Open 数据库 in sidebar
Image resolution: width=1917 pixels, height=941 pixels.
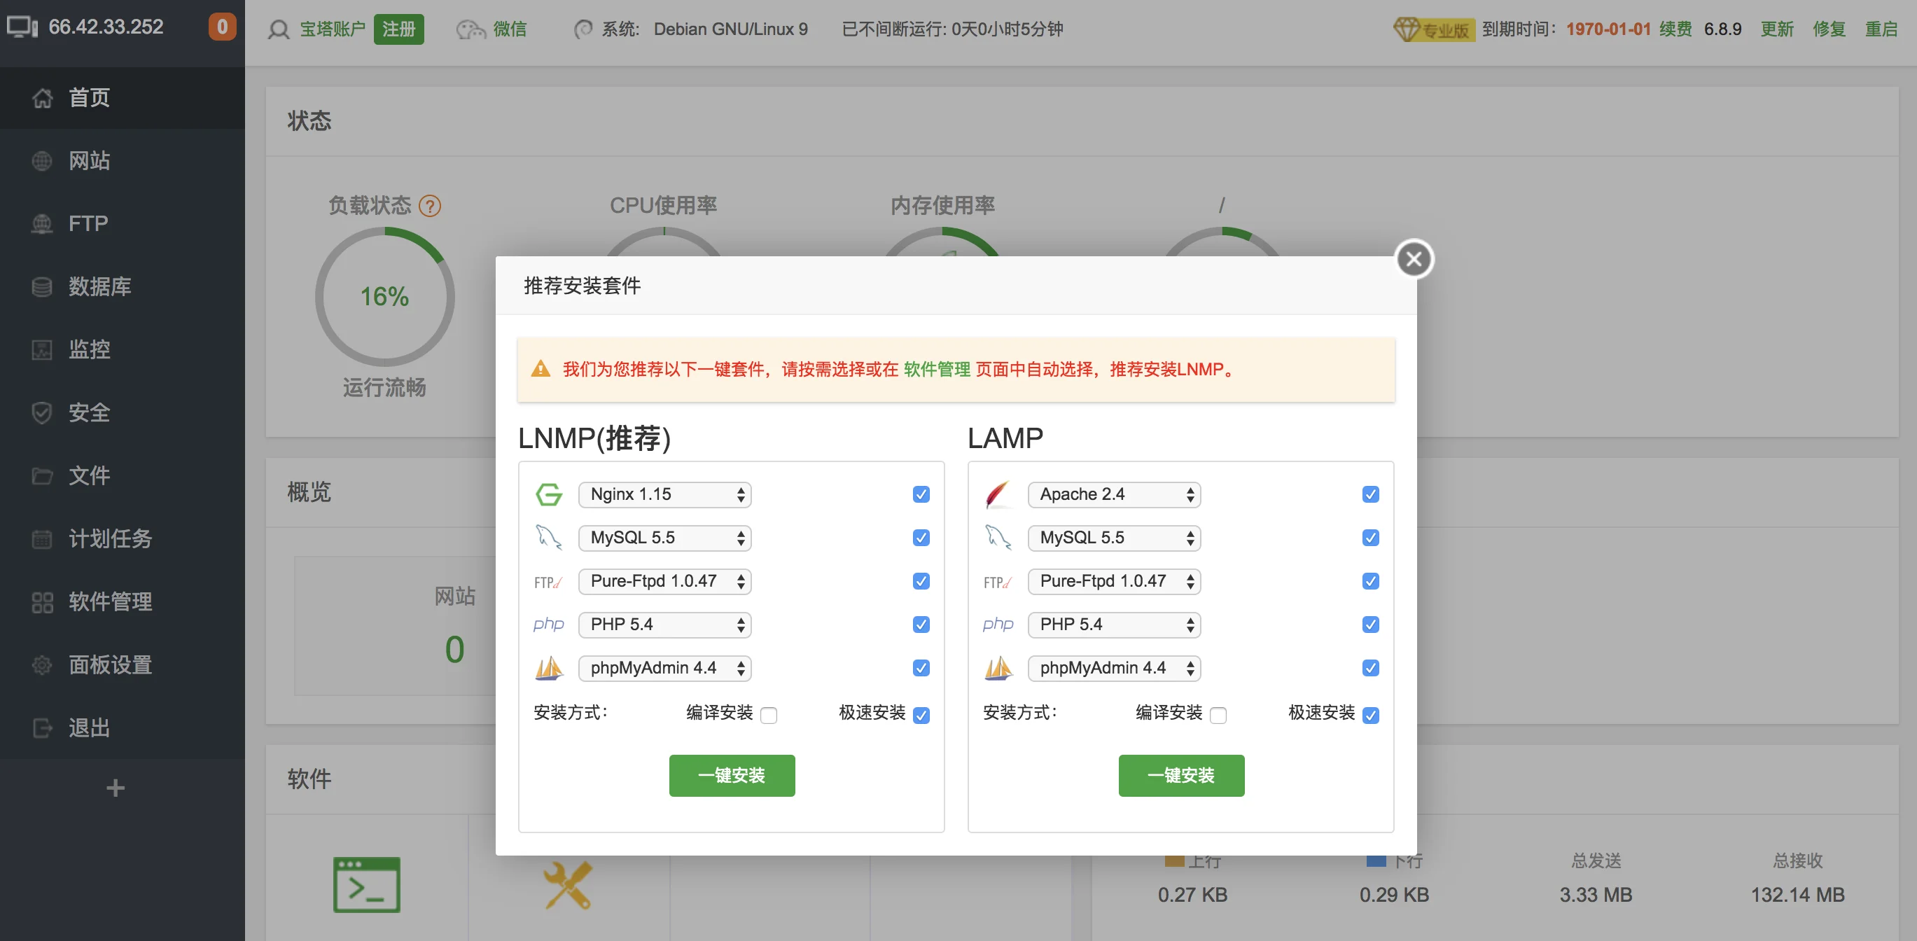pos(122,286)
